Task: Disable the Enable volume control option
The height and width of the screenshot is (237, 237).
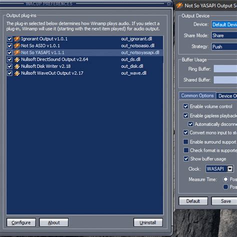Action: pyautogui.click(x=186, y=106)
